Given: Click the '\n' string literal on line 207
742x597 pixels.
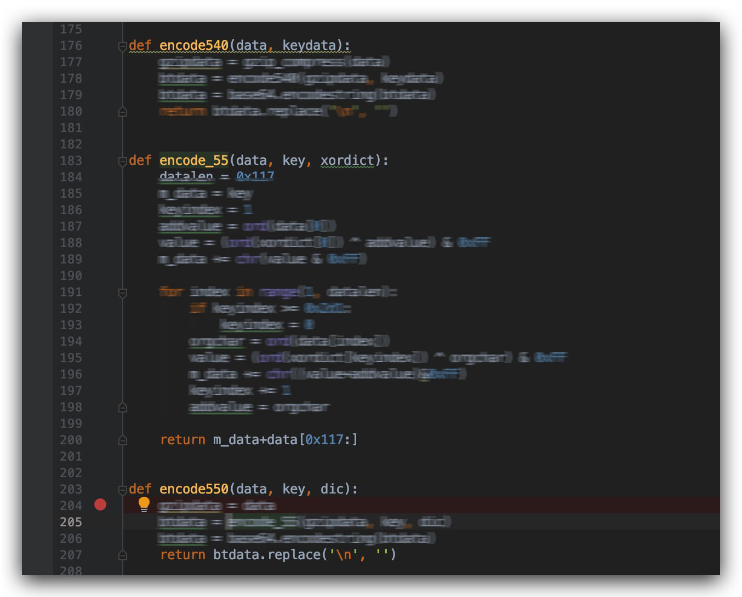Looking at the screenshot, I should [x=344, y=555].
